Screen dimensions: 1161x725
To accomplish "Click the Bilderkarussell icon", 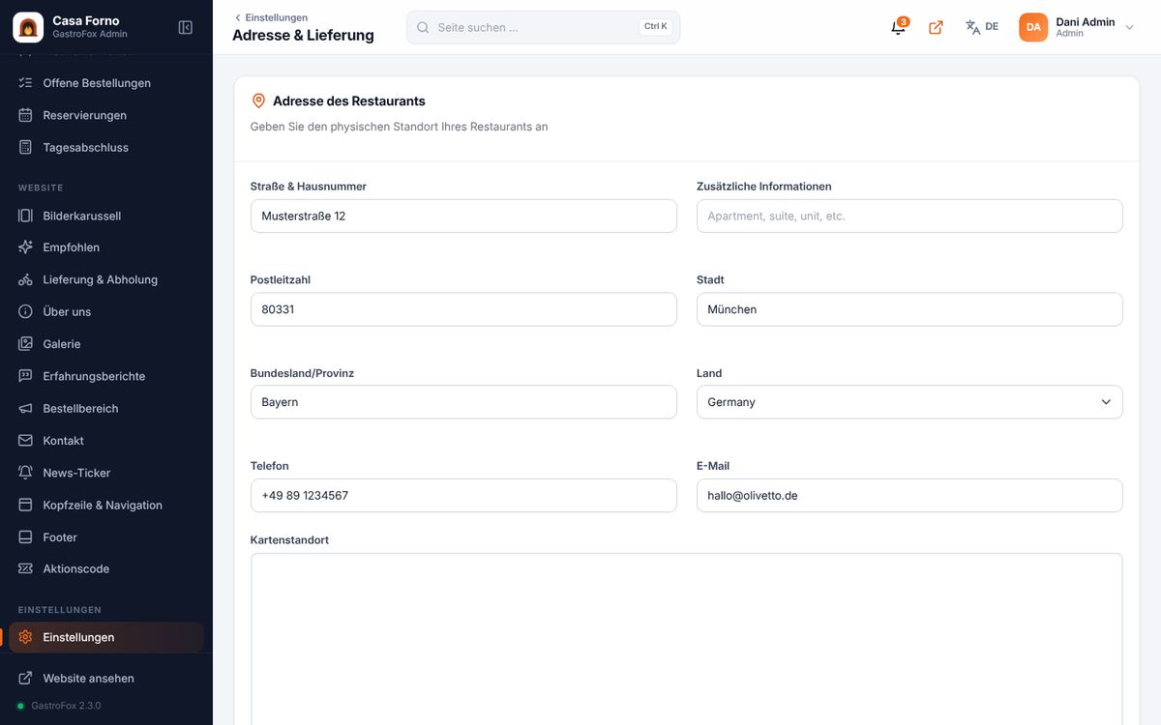I will coord(26,216).
